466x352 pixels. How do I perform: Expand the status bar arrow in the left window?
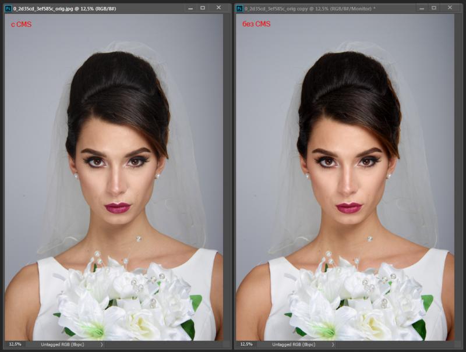[x=101, y=344]
